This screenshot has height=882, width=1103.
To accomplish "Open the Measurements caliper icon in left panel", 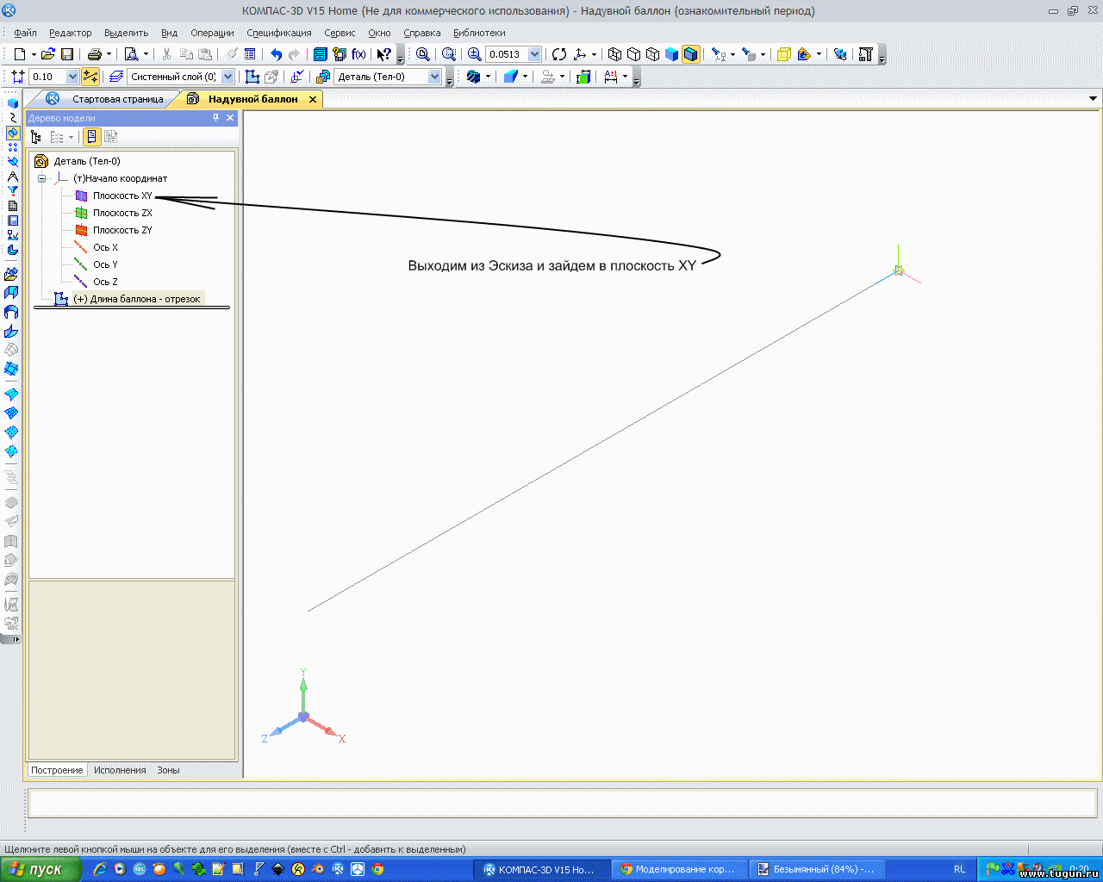I will point(12,177).
